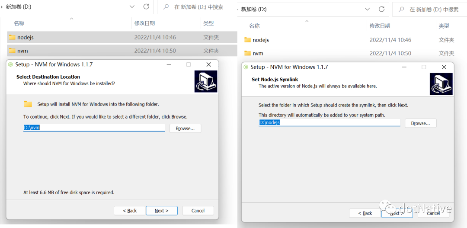
Task: Click NVM icon in left setup title bar
Action: 11,64
